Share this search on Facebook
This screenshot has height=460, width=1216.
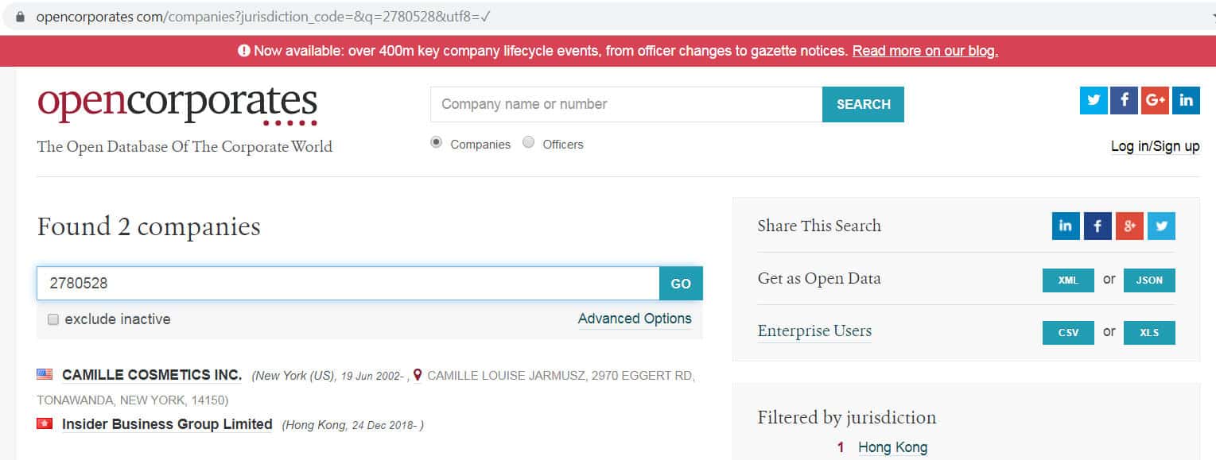(x=1098, y=226)
